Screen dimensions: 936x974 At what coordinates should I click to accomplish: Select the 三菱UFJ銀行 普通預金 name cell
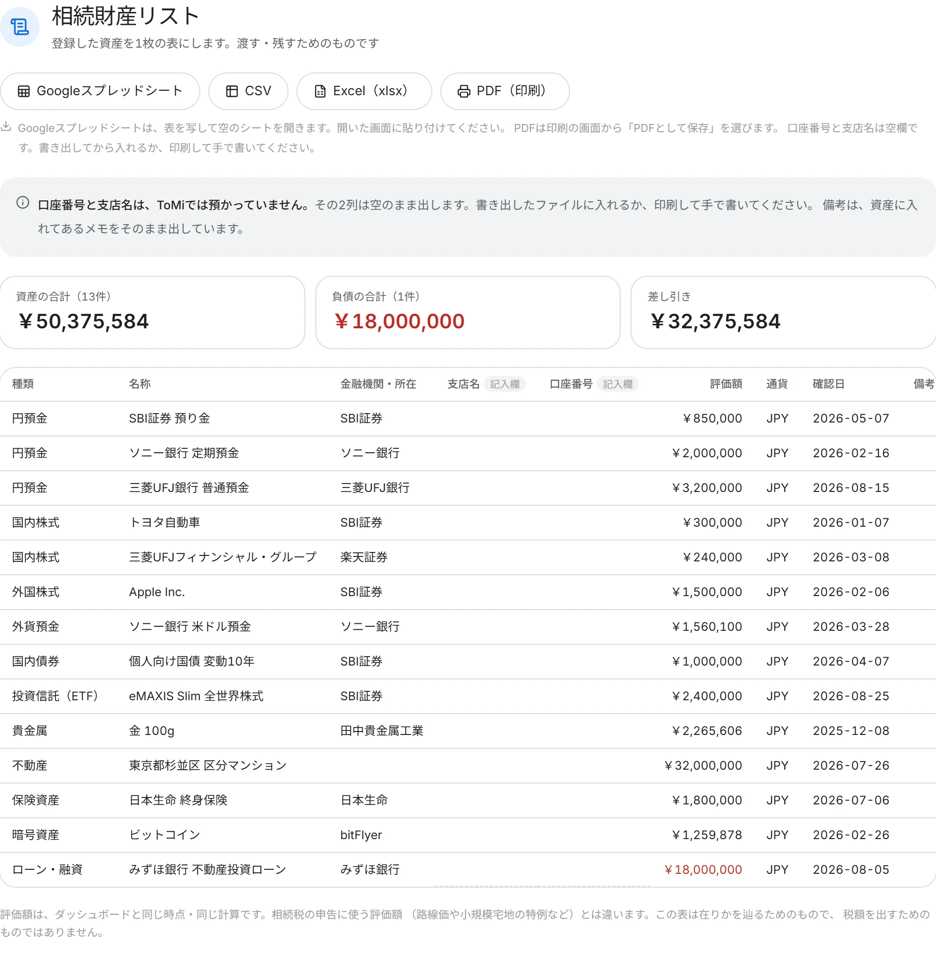point(189,488)
